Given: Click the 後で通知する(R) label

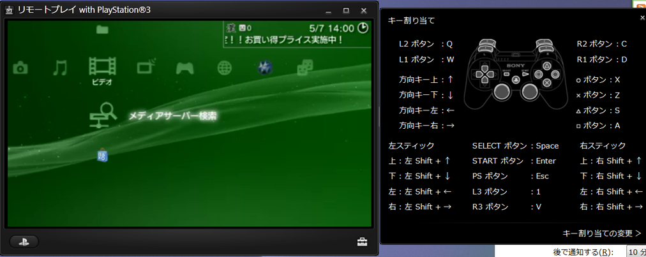Looking at the screenshot, I should click(583, 252).
